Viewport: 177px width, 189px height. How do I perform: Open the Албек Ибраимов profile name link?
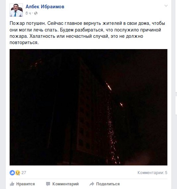tap(45, 7)
